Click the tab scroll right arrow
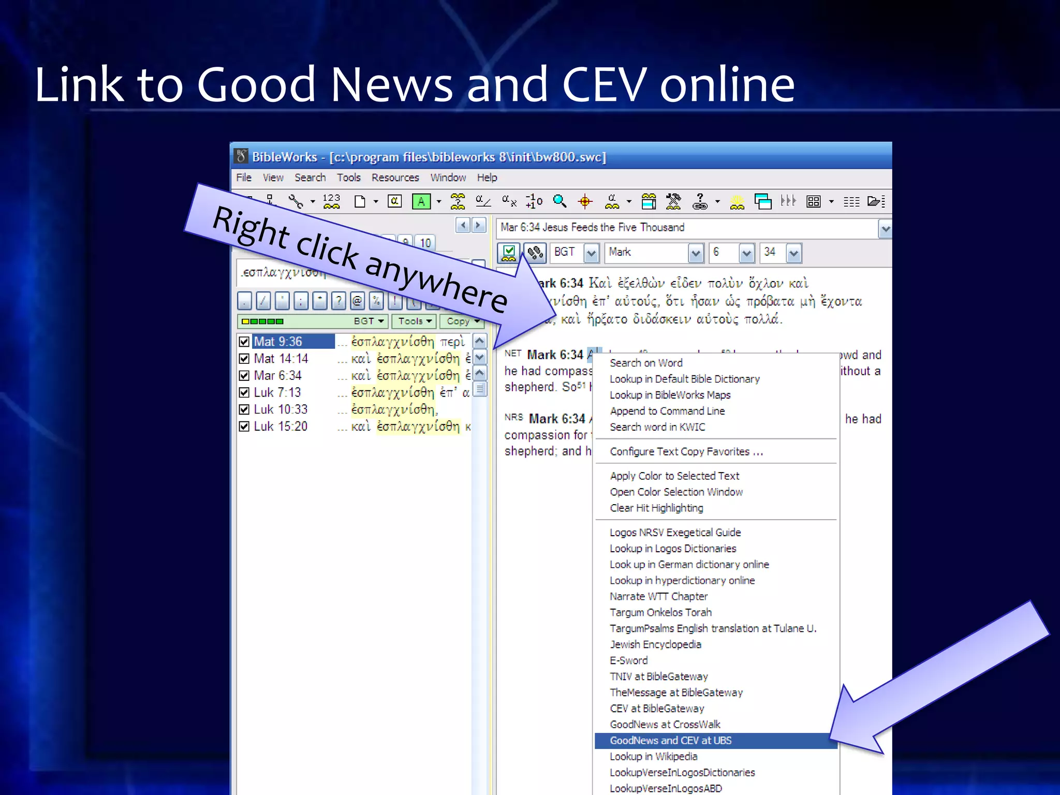 [x=479, y=225]
